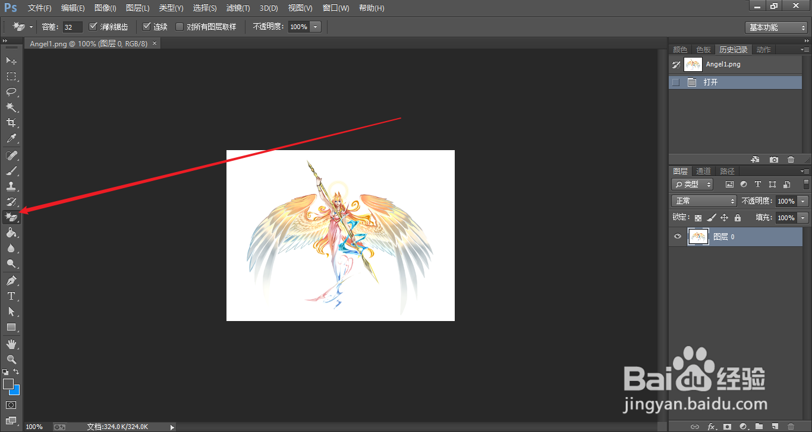Select the Spot Healing Brush tool
Viewport: 812px width, 432px height.
point(11,155)
